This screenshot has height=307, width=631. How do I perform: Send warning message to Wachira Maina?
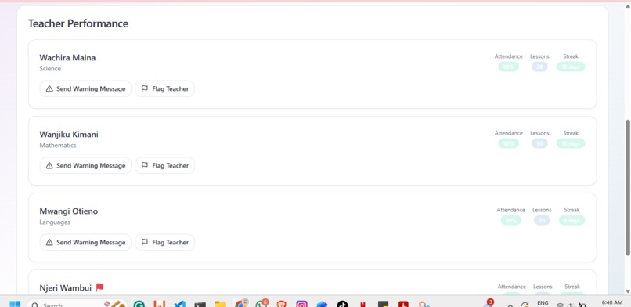click(85, 89)
